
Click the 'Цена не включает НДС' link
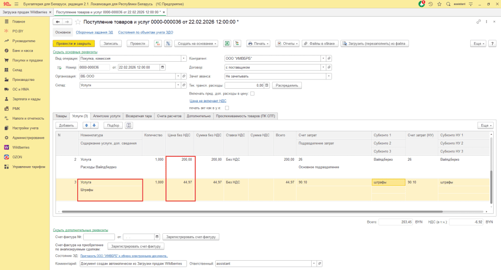(x=208, y=100)
